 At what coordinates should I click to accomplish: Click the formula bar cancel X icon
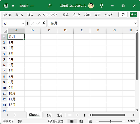[33, 23]
